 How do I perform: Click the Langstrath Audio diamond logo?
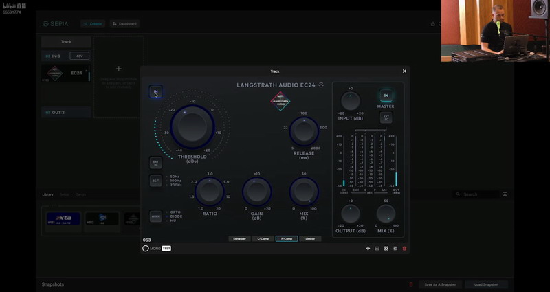280,101
